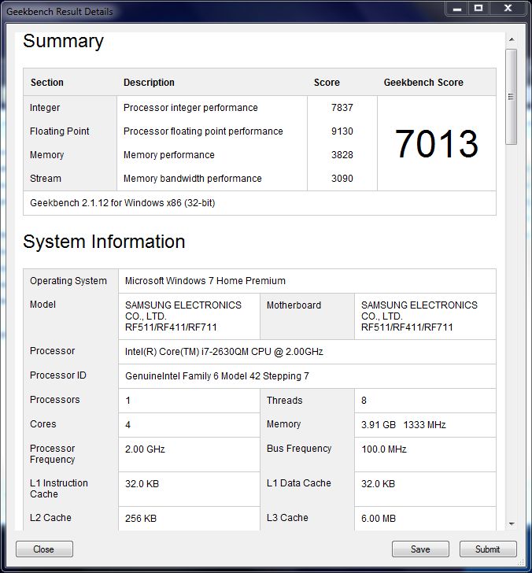Click the Processor ID label

coord(58,375)
